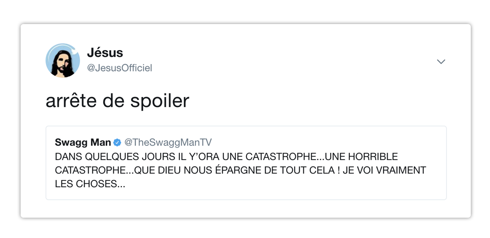Screen dimensions: 490x238
Task: Open the @TheSwaggManTV handle
Action: pos(168,142)
